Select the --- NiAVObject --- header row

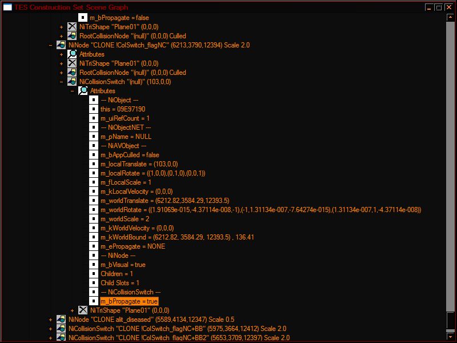click(x=123, y=146)
